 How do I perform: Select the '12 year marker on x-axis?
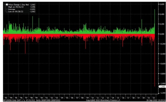click(x=102, y=98)
